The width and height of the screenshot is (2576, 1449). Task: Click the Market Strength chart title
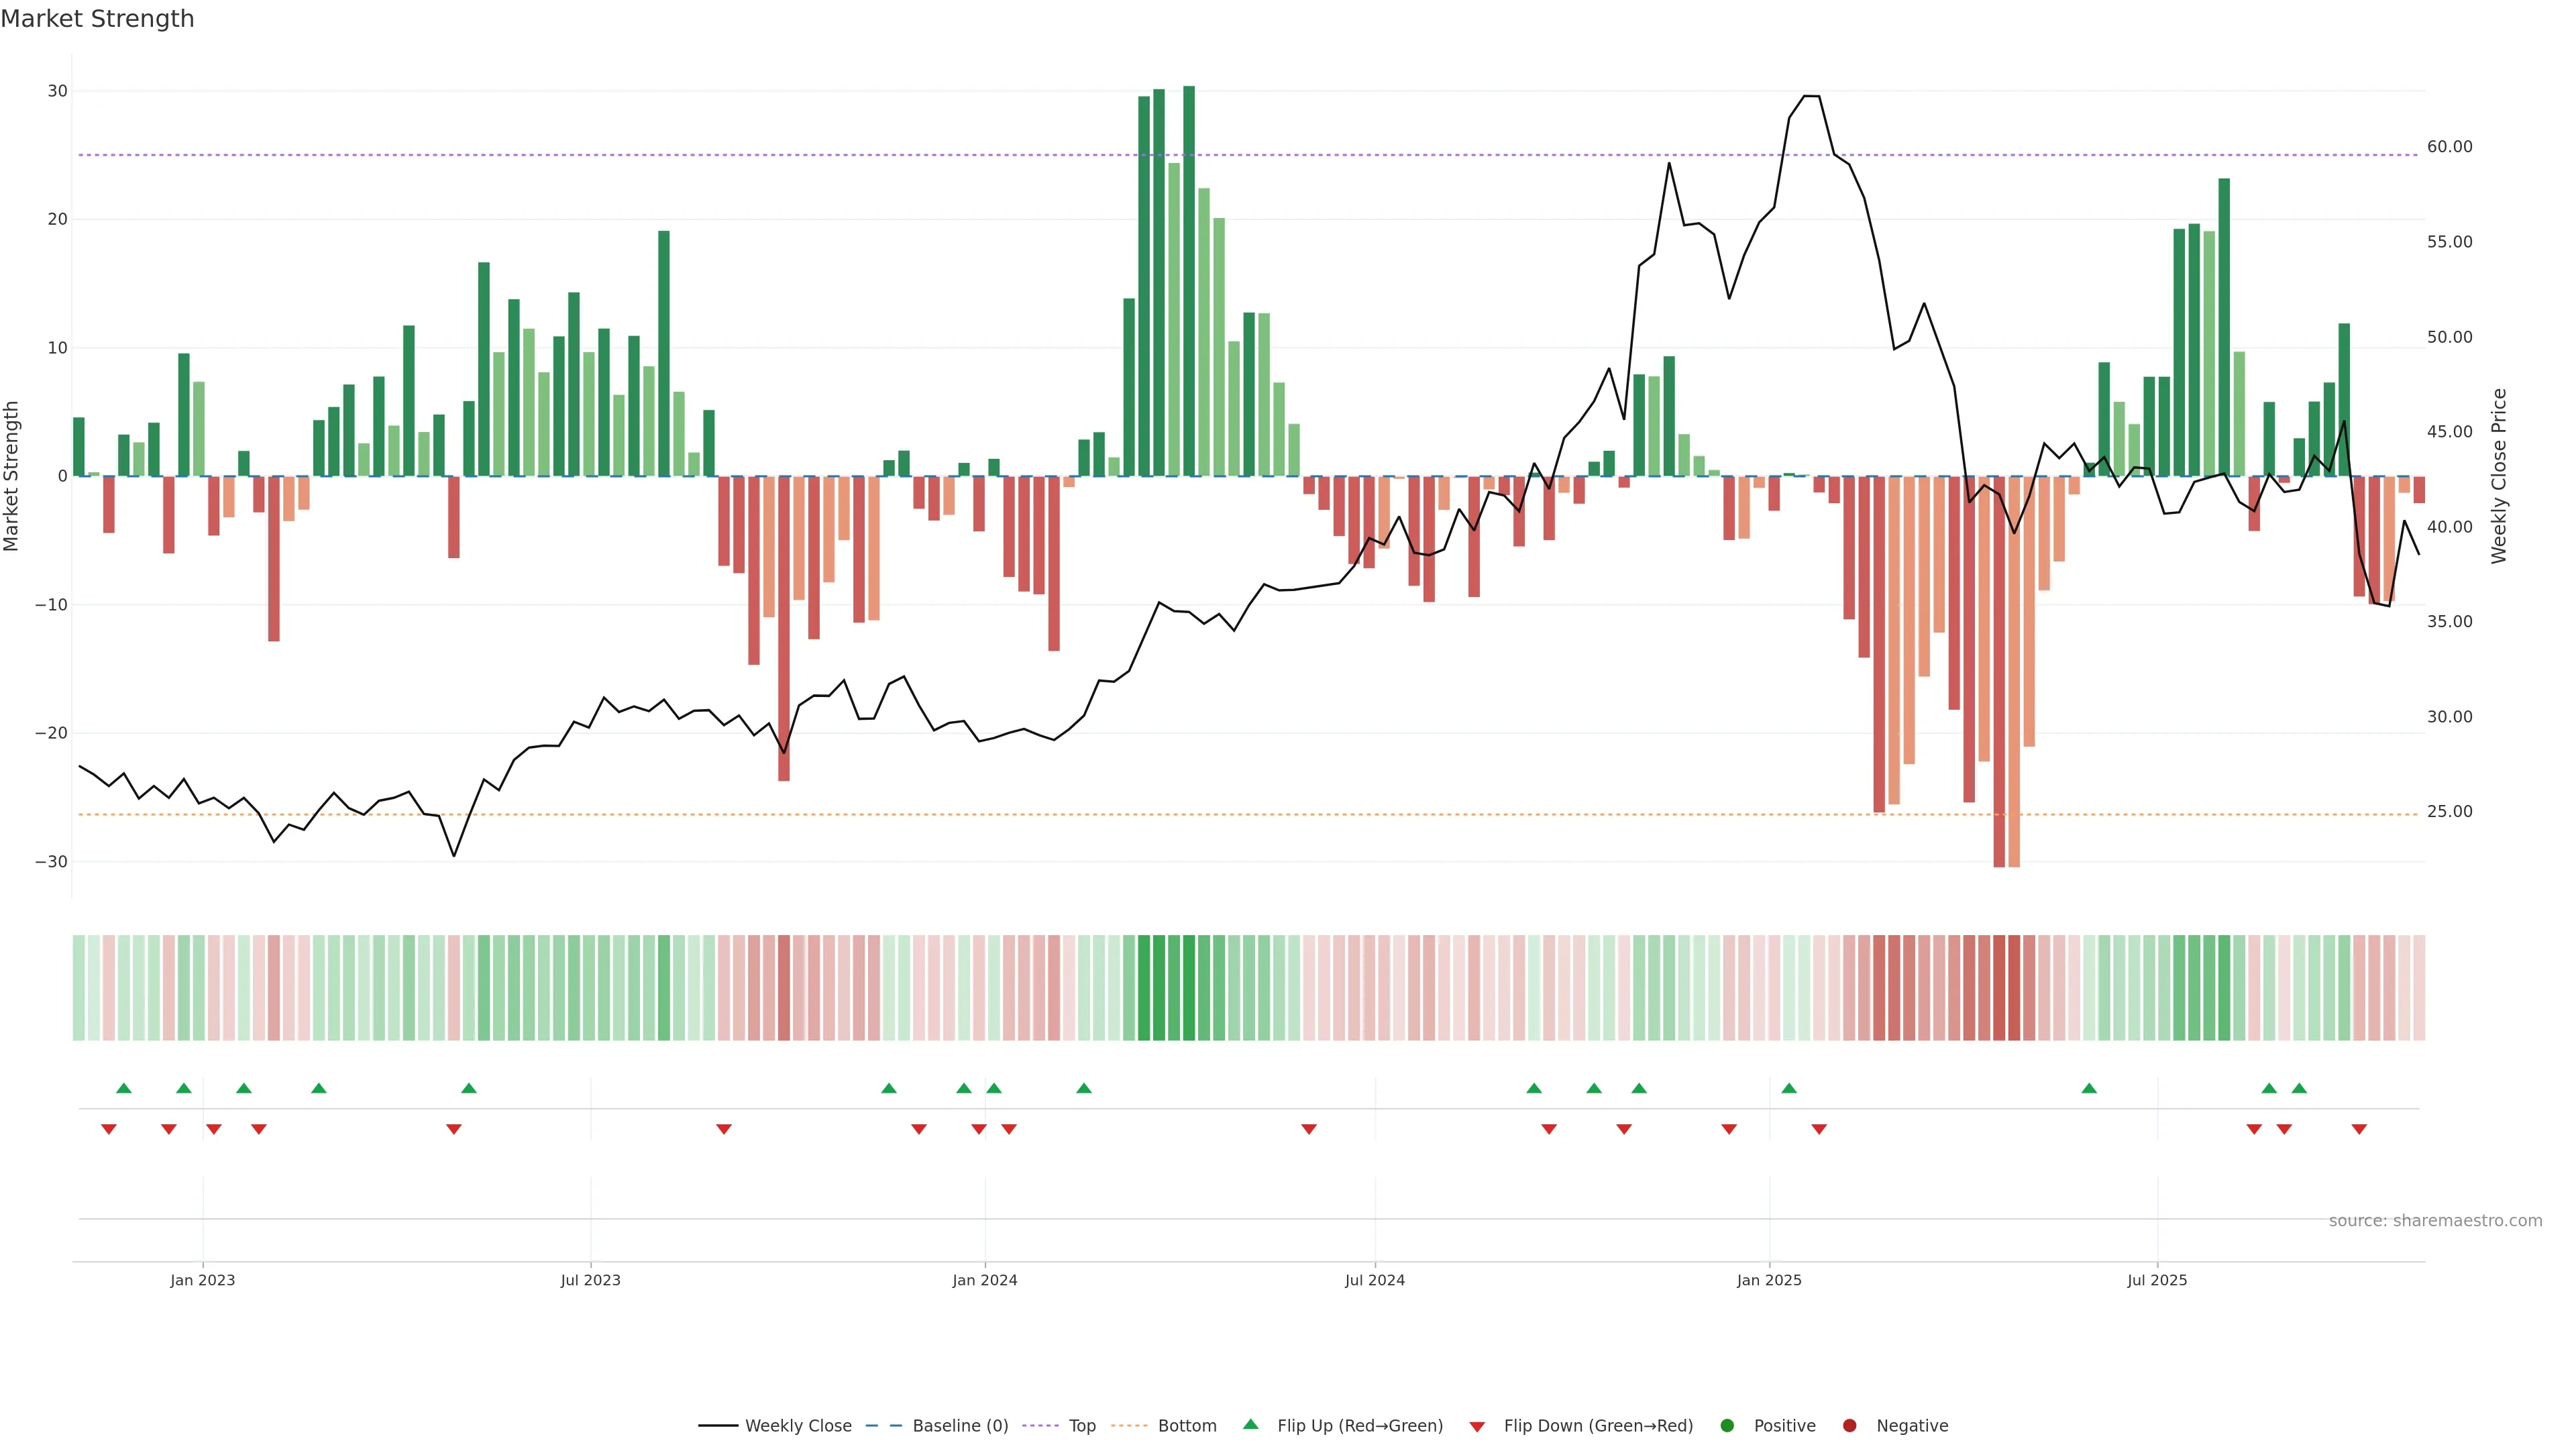click(97, 19)
